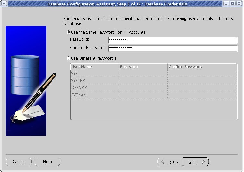Click the User Name column header
Image resolution: width=244 pixels, height=172 pixels.
[95, 67]
